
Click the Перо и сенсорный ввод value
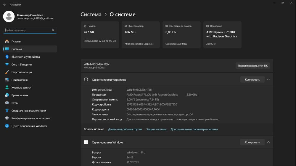(172, 119)
